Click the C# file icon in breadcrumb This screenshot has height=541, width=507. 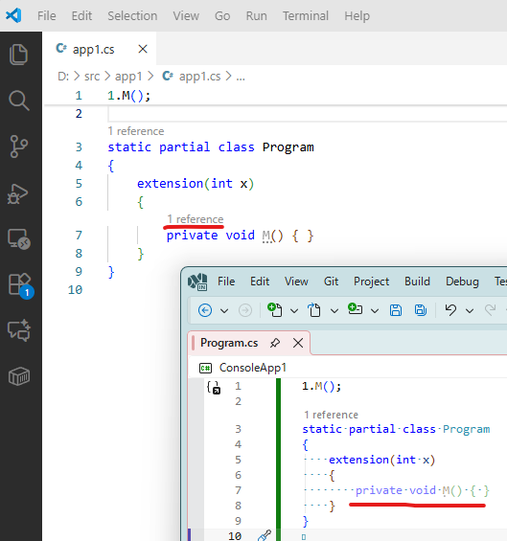coord(168,76)
